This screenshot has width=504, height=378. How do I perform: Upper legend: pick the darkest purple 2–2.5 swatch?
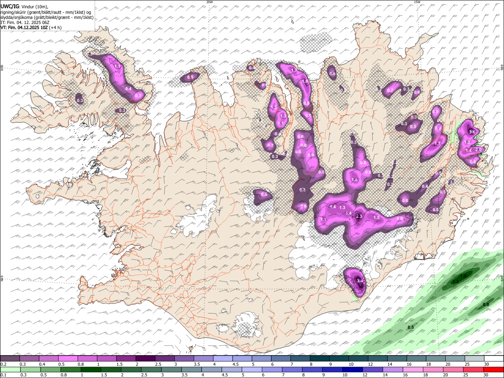click(x=145, y=359)
